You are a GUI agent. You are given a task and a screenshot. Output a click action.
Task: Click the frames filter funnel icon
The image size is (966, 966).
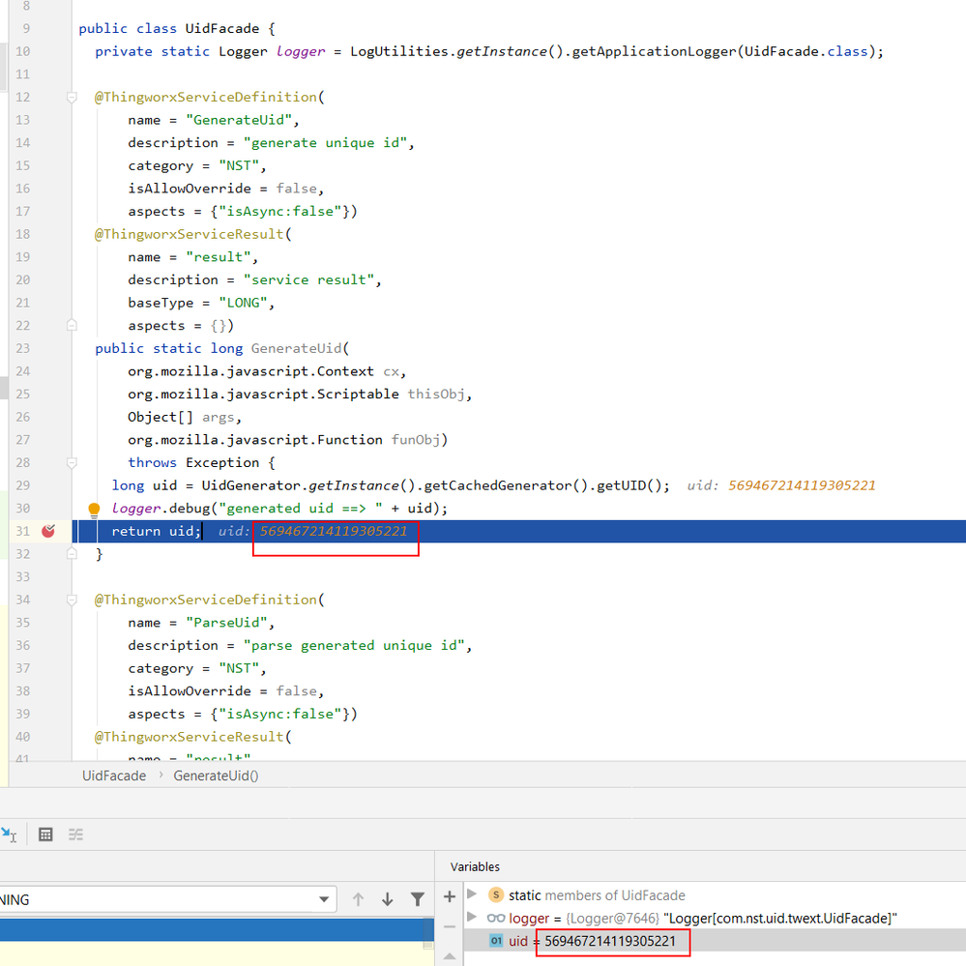418,899
